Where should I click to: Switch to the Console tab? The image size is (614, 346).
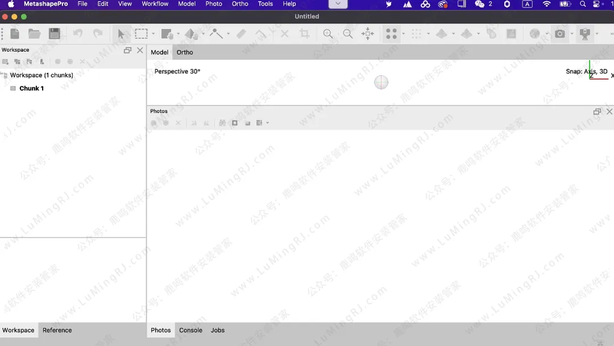pyautogui.click(x=190, y=330)
